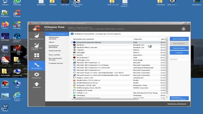Open the Discord desktop shortcut

pyautogui.click(x=5, y=49)
